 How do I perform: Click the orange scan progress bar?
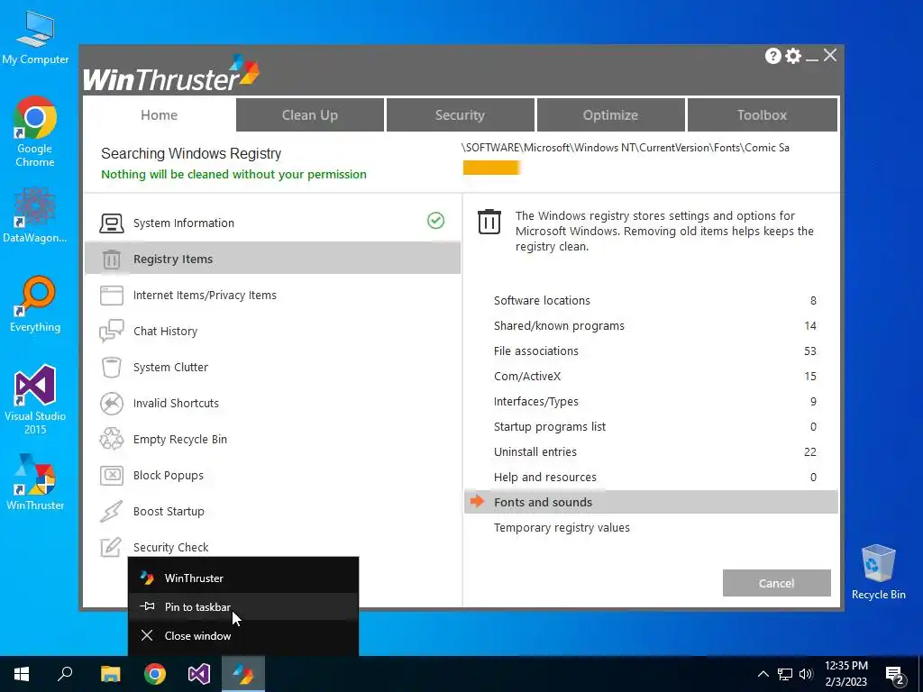click(x=491, y=168)
